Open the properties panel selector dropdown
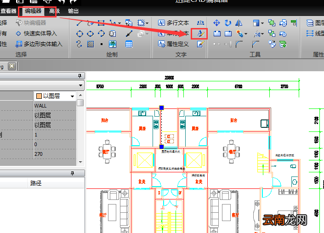The width and height of the screenshot is (324, 233). pyautogui.click(x=80, y=85)
